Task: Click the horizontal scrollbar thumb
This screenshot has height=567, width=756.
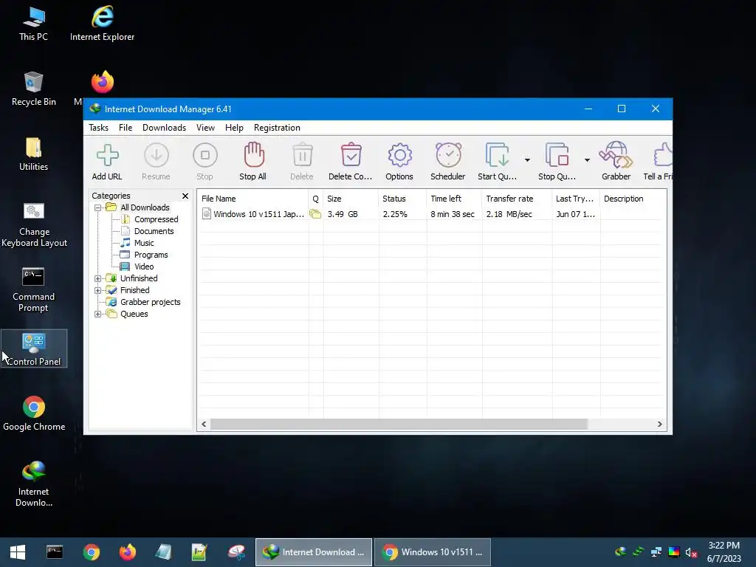Action: click(399, 425)
